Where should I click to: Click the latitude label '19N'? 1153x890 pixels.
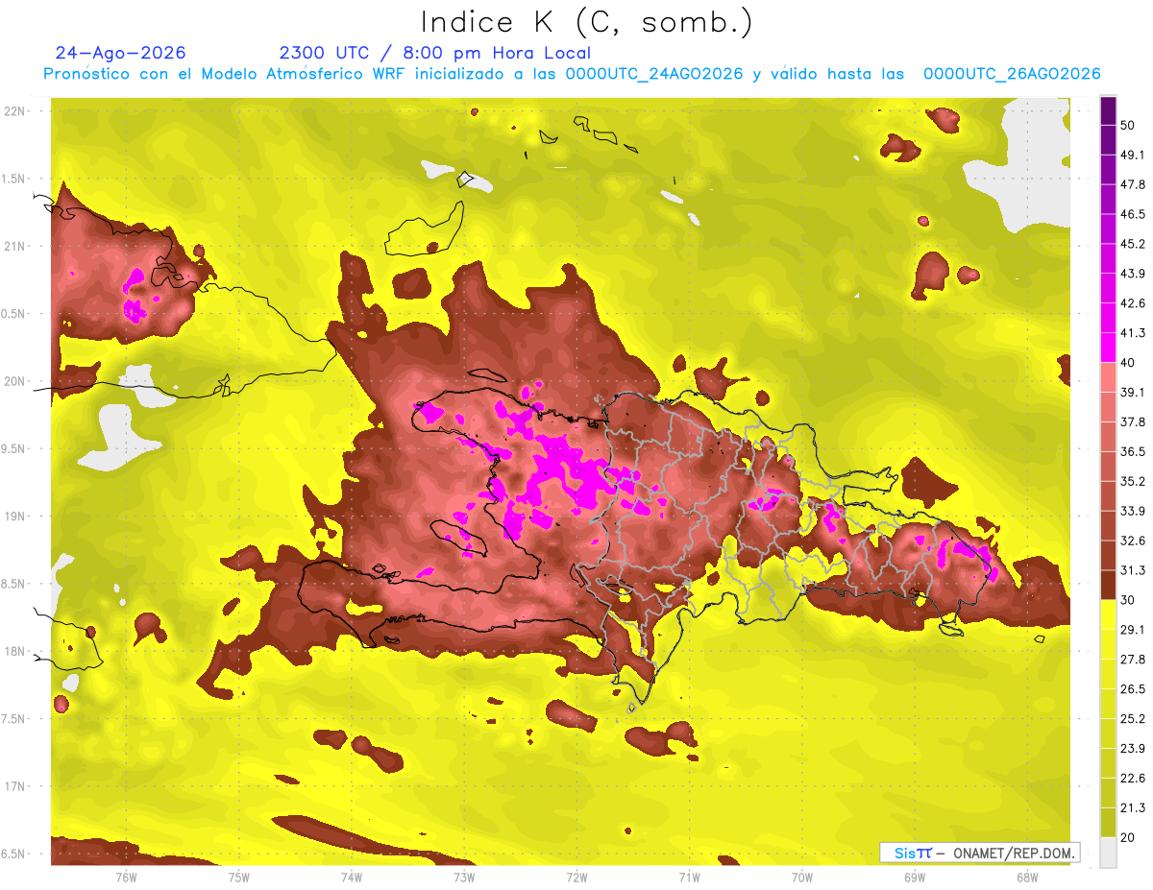coord(14,516)
